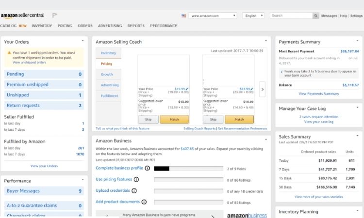Click inside the Search input field
This screenshot has width=364, height=218.
tap(291, 16)
